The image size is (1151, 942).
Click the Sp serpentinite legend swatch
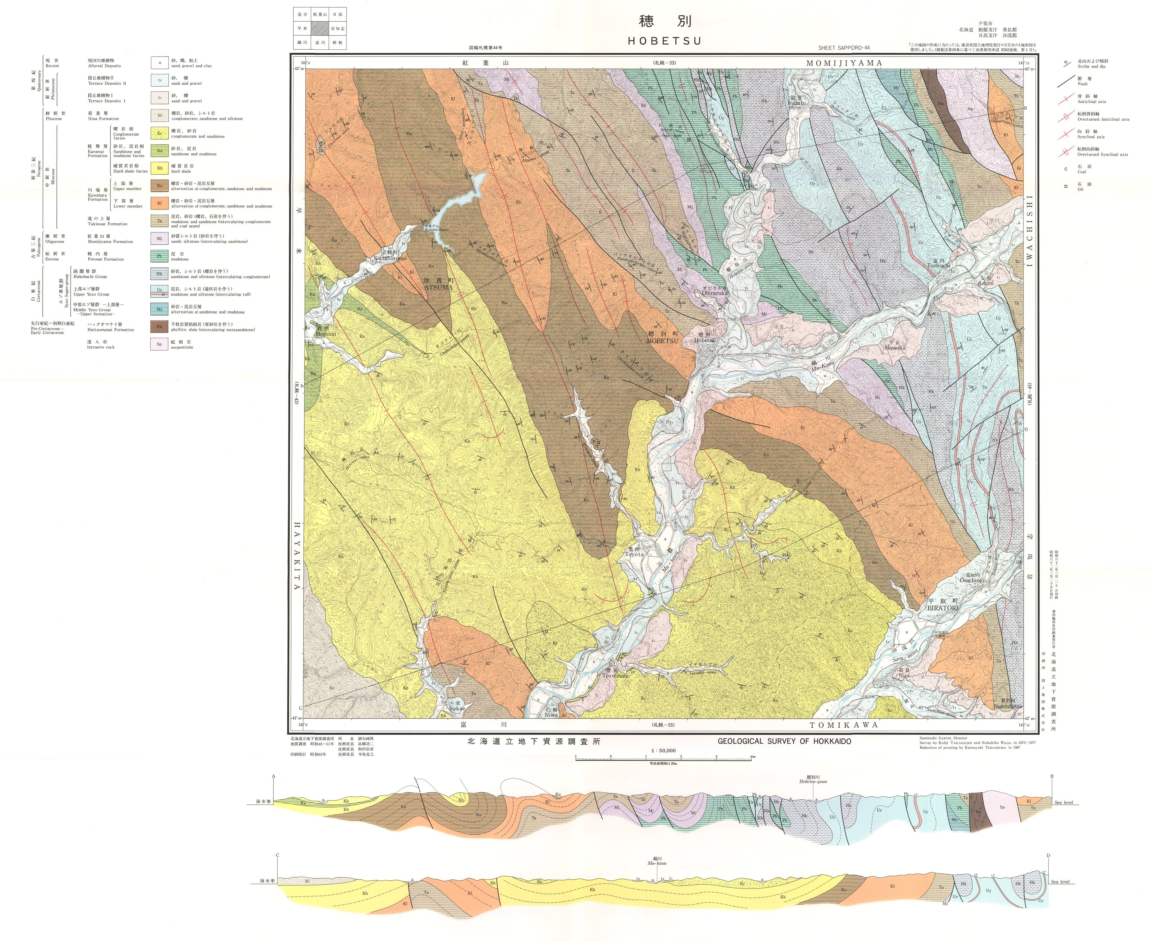[x=159, y=344]
